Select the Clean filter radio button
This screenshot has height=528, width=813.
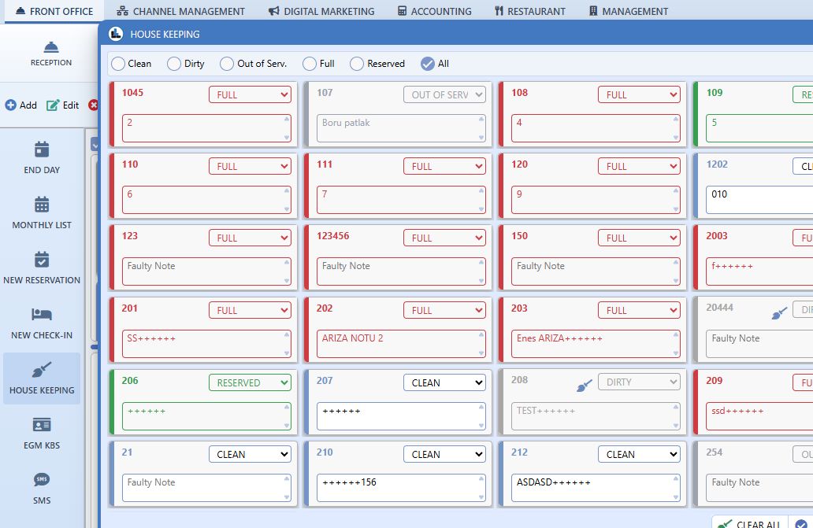[x=118, y=64]
